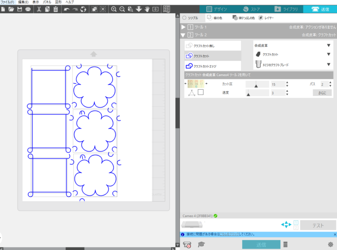
Task: Click the Save file icon in toolbar
Action: click(20, 9)
